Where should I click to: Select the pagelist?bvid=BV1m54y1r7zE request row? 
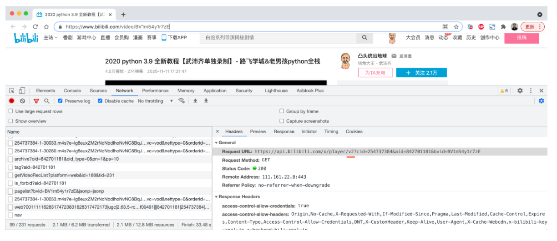[x=108, y=191]
